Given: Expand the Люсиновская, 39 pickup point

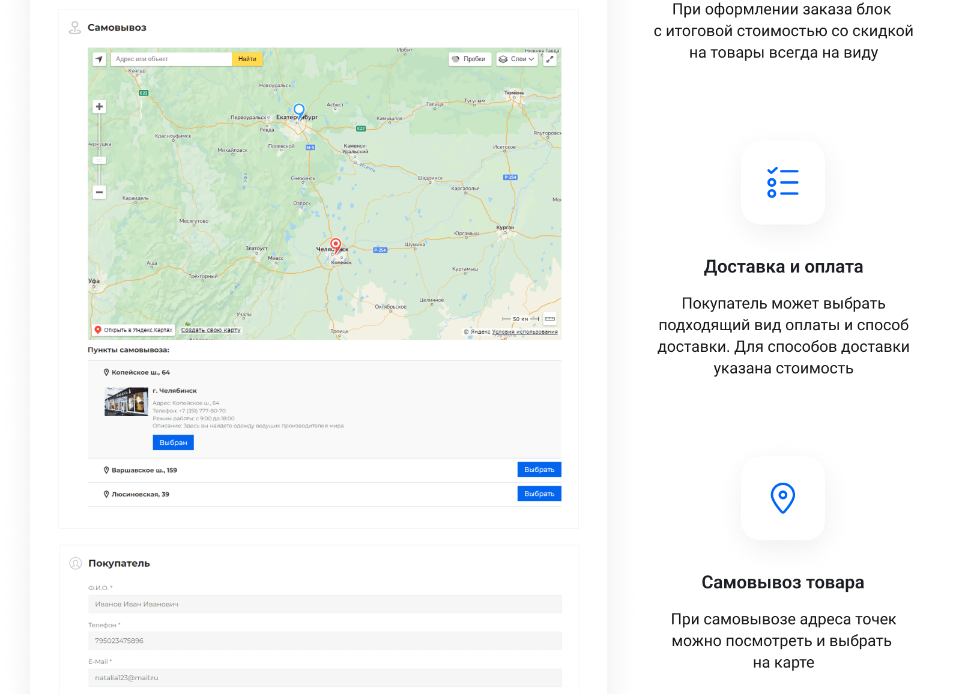Looking at the screenshot, I should click(140, 494).
